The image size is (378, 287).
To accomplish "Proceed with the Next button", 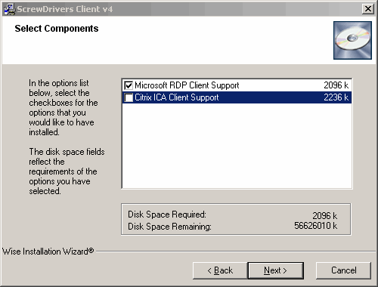I will tap(276, 270).
